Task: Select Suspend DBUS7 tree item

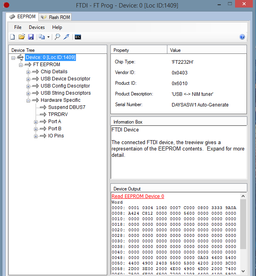Action: [x=66, y=107]
